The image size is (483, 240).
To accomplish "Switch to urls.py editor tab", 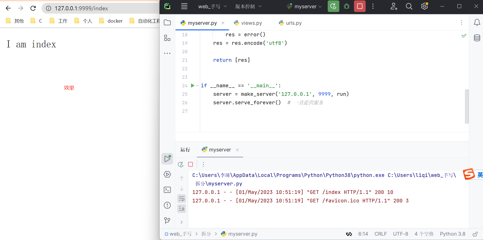I will coord(290,23).
